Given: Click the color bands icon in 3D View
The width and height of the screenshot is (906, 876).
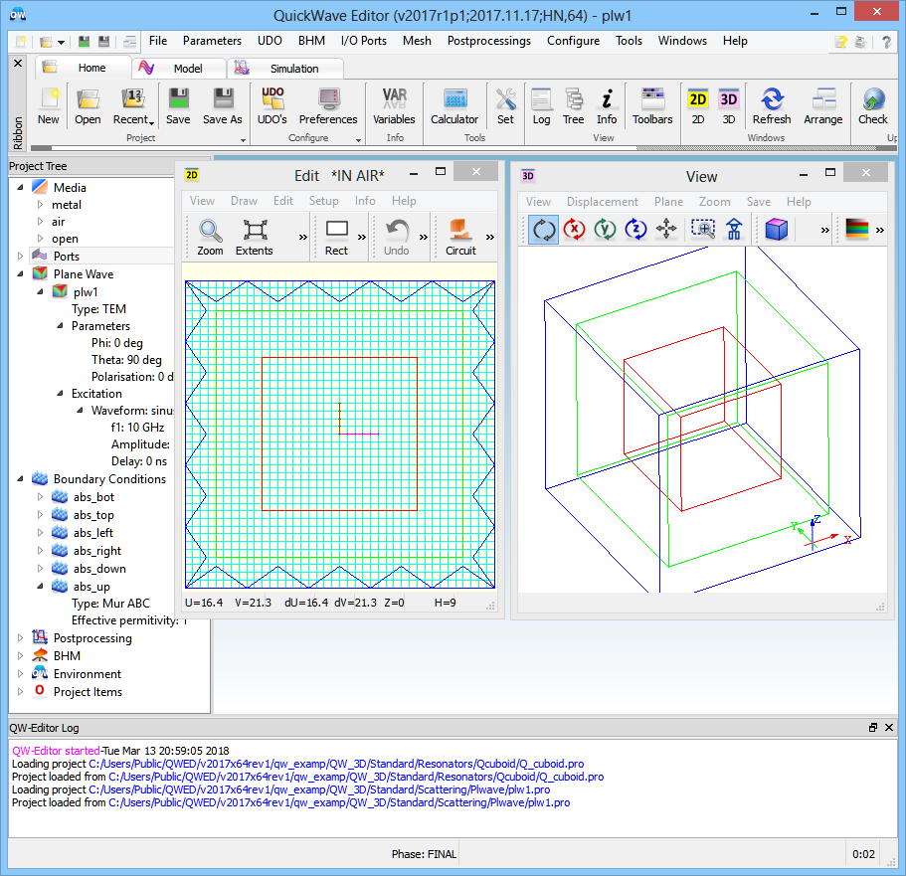Looking at the screenshot, I should pyautogui.click(x=856, y=230).
